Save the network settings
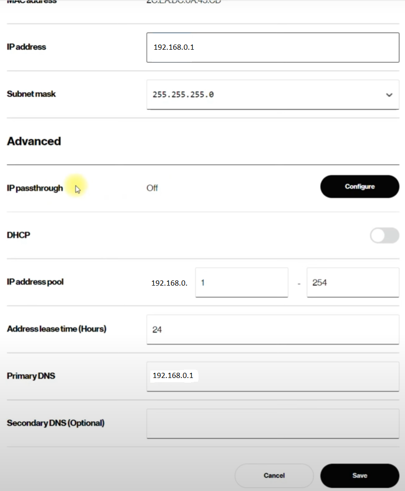Screen dimensions: 405x491 [360, 476]
